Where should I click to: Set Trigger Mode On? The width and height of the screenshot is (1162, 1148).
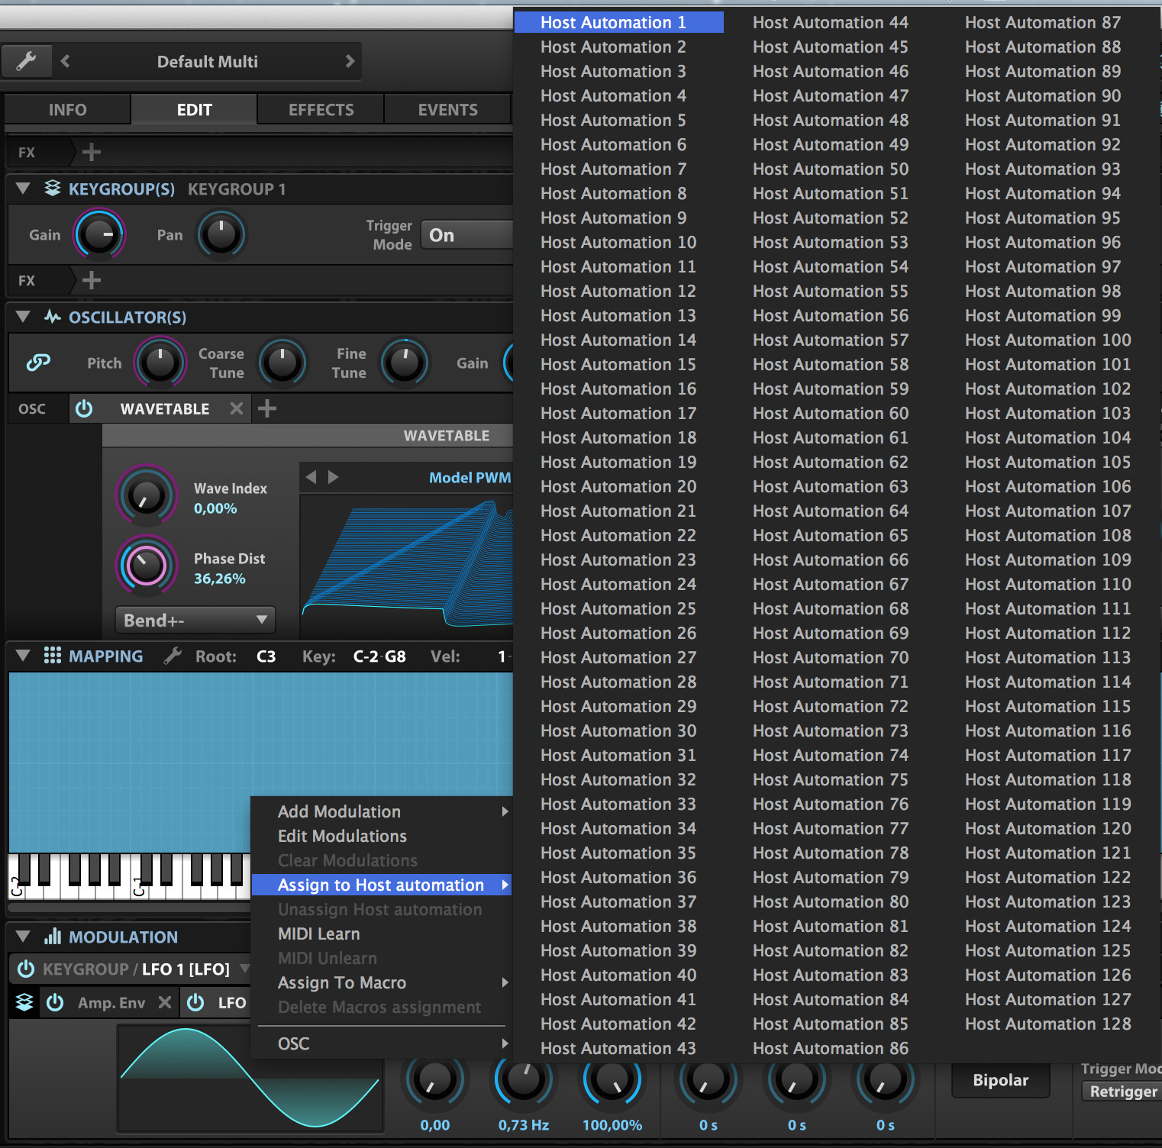[466, 235]
